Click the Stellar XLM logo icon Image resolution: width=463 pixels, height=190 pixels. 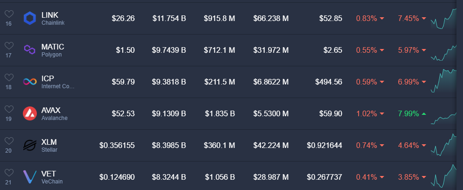(x=30, y=145)
